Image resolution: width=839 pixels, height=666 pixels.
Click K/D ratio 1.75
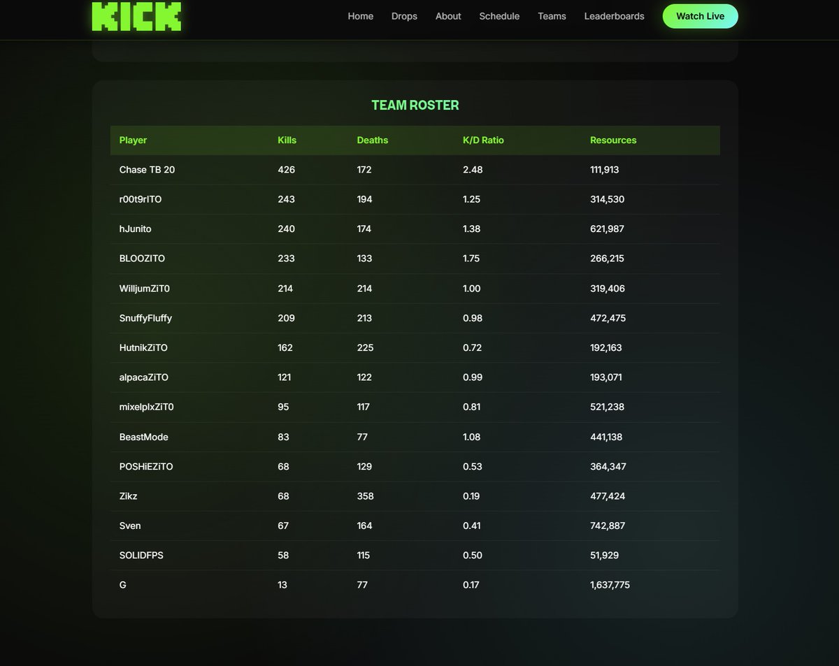tap(472, 259)
